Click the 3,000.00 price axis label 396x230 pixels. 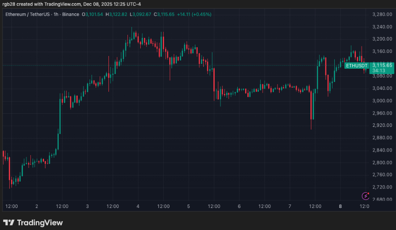click(x=382, y=101)
